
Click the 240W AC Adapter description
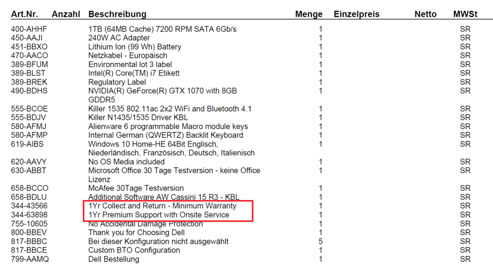pos(119,38)
